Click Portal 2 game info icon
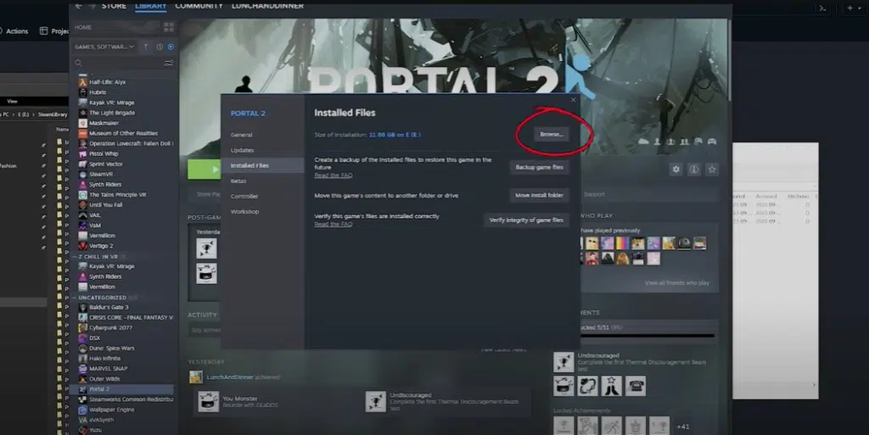869x435 pixels. (694, 170)
